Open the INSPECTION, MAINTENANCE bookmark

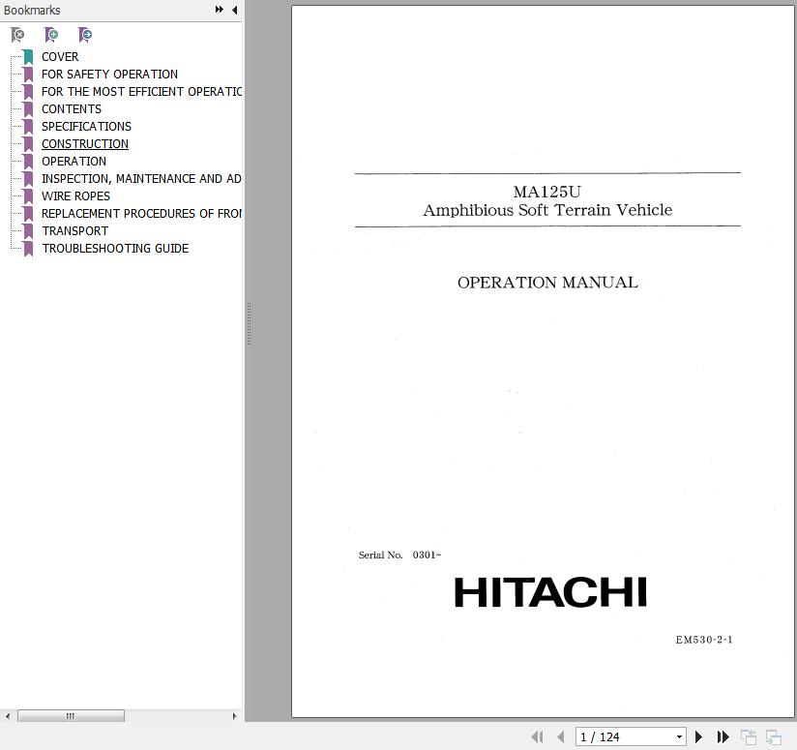click(x=141, y=178)
